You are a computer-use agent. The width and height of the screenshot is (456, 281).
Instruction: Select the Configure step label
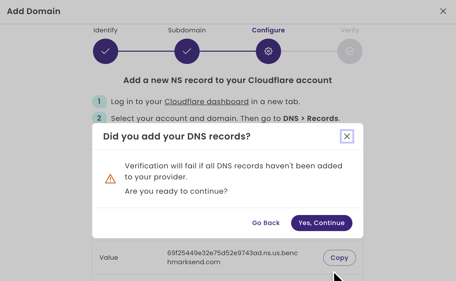(268, 30)
